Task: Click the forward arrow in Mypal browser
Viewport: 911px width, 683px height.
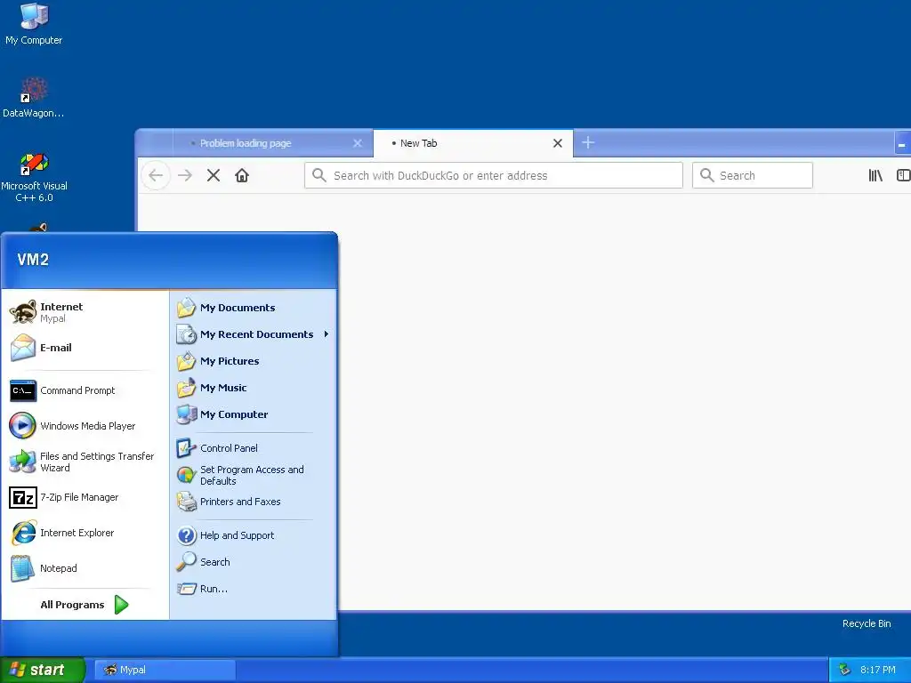Action: click(x=185, y=175)
